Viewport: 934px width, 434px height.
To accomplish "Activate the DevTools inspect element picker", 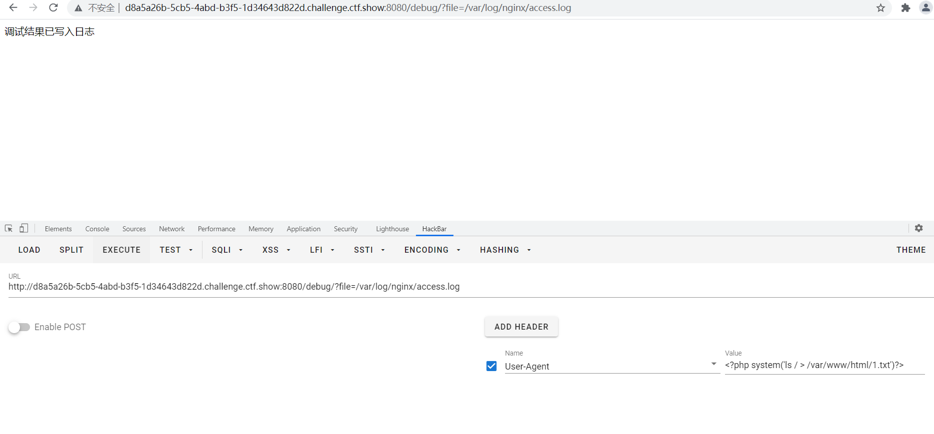I will pyautogui.click(x=8, y=228).
